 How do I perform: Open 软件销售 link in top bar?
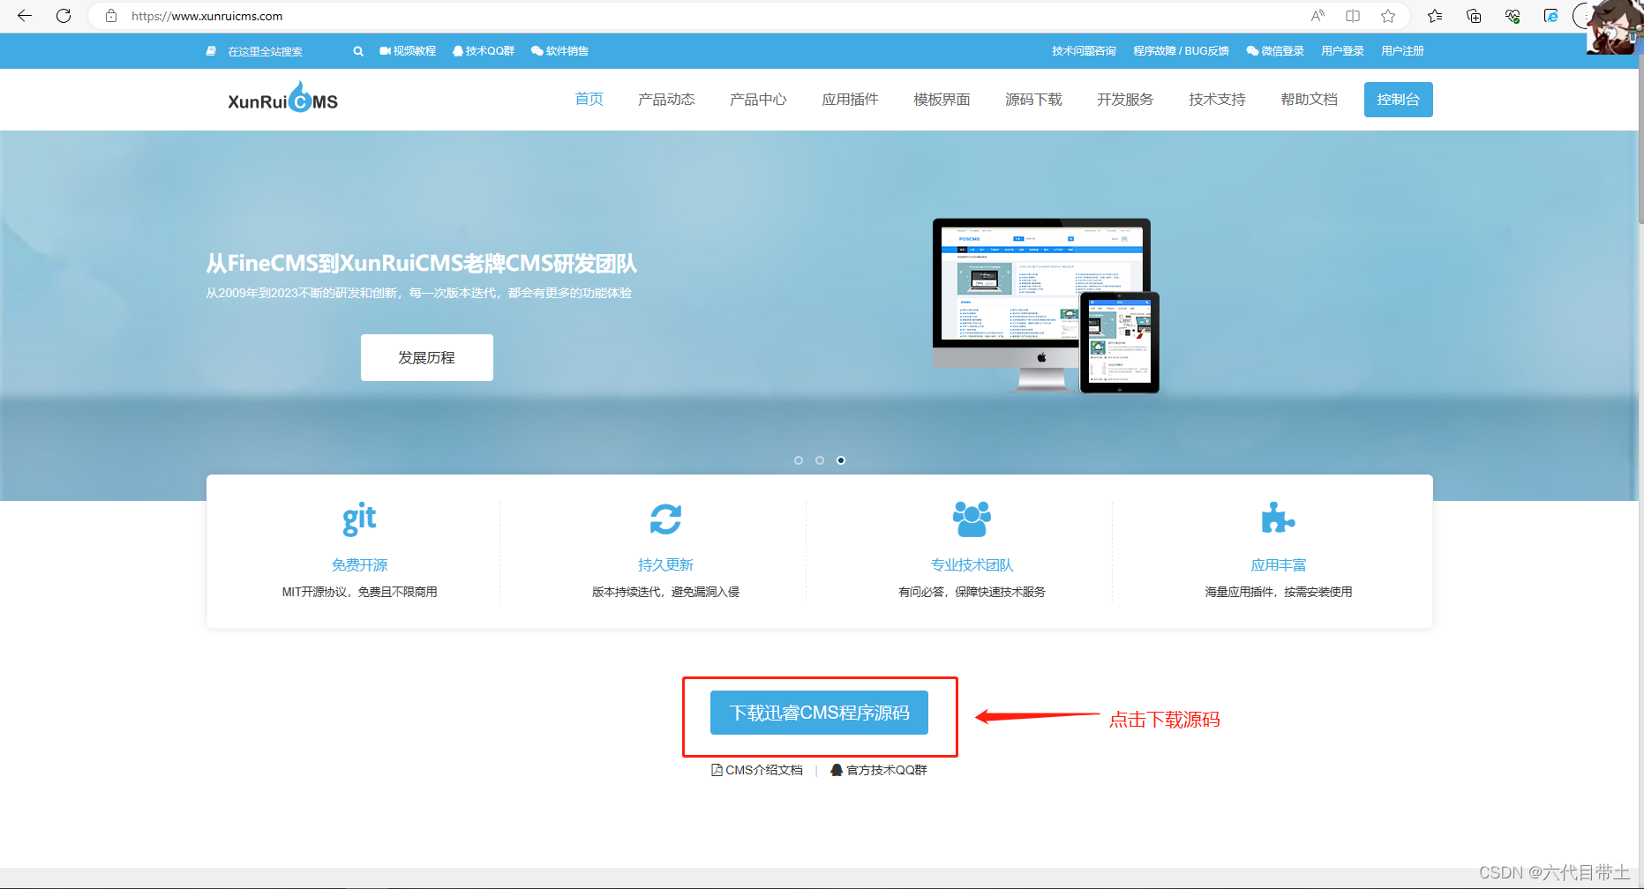559,51
